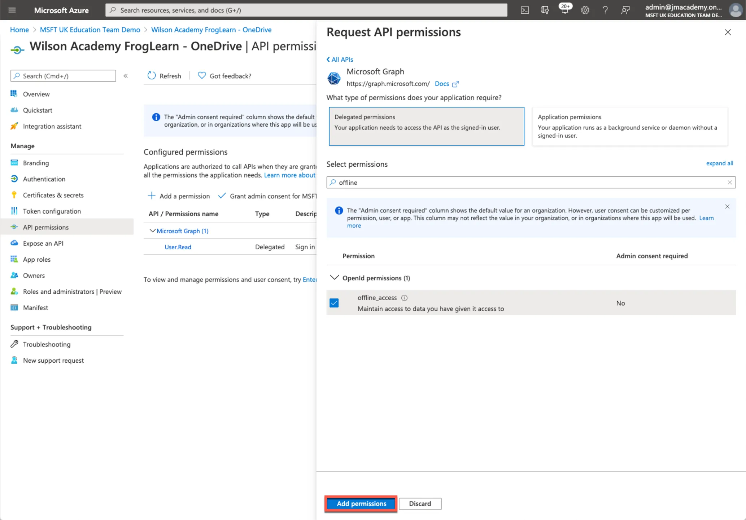Click the Certificates & secrets icon
Screen dimensions: 746x520
tap(15, 195)
